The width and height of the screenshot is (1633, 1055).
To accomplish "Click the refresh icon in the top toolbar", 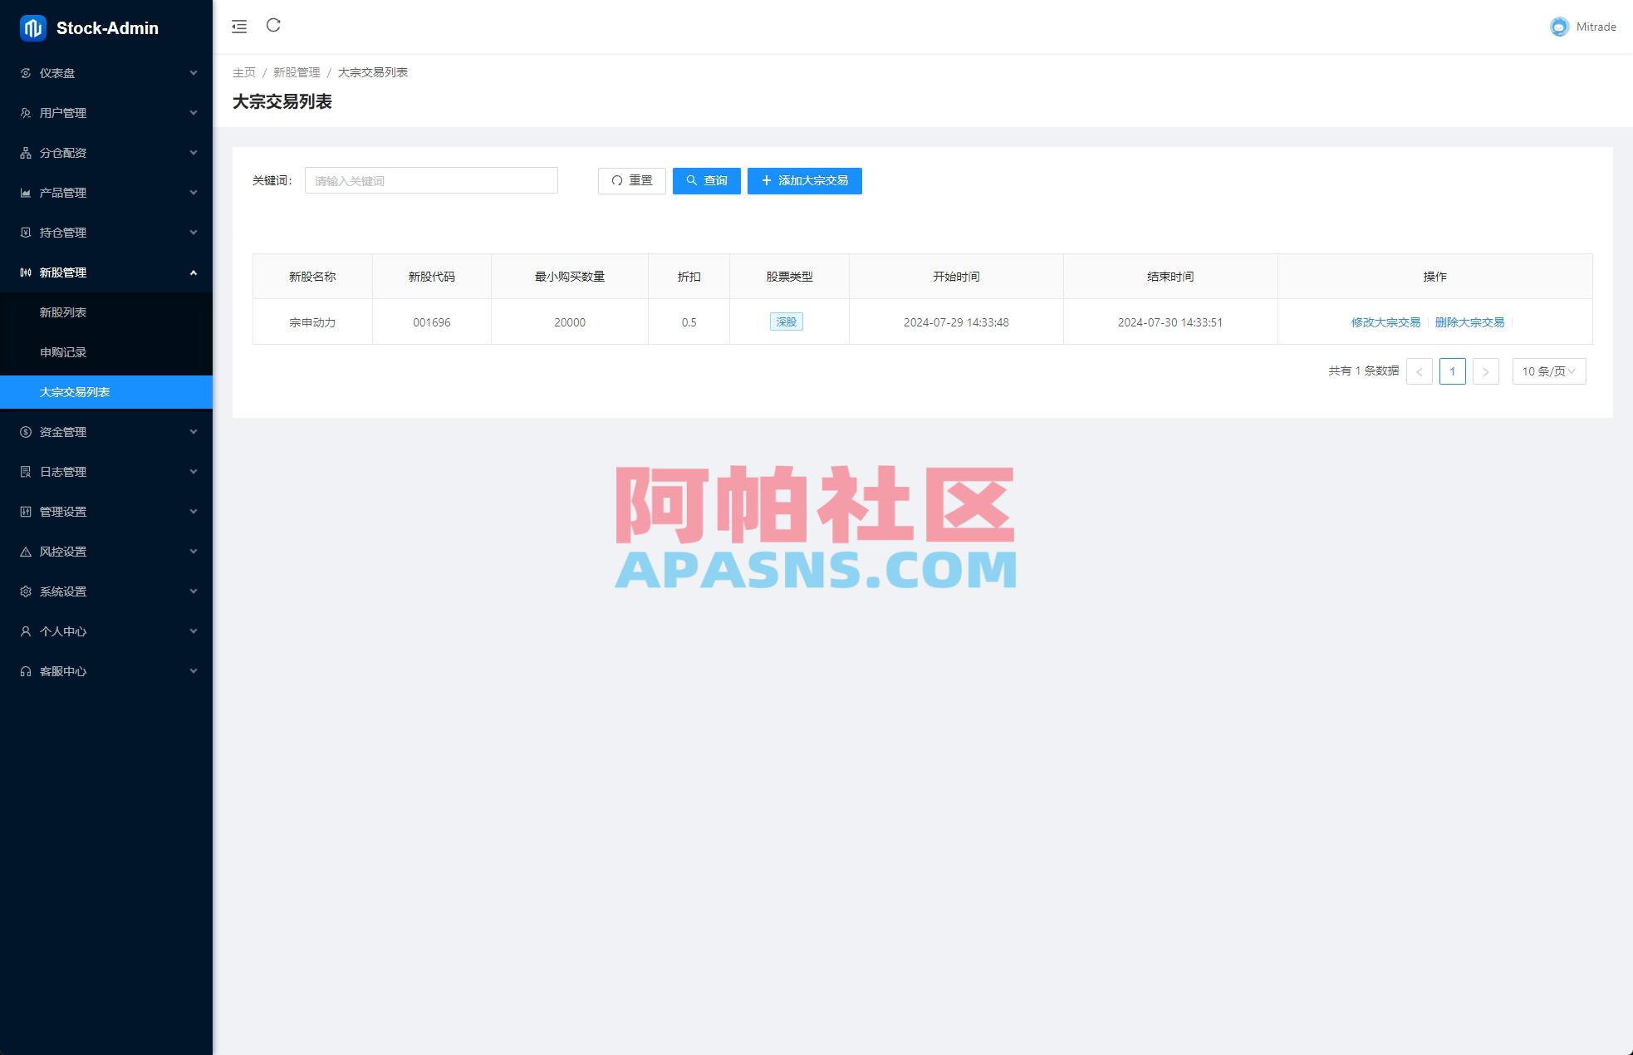I will pyautogui.click(x=274, y=26).
